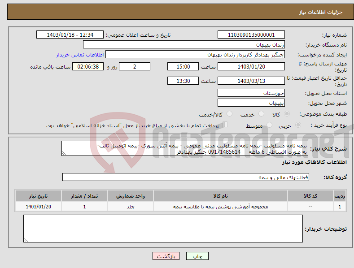This screenshot has height=268, width=354.
Task: Click the delivery city field بهبهان
Action: [251, 103]
